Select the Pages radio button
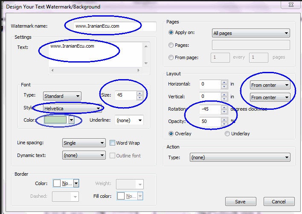302x214 pixels. click(x=171, y=45)
